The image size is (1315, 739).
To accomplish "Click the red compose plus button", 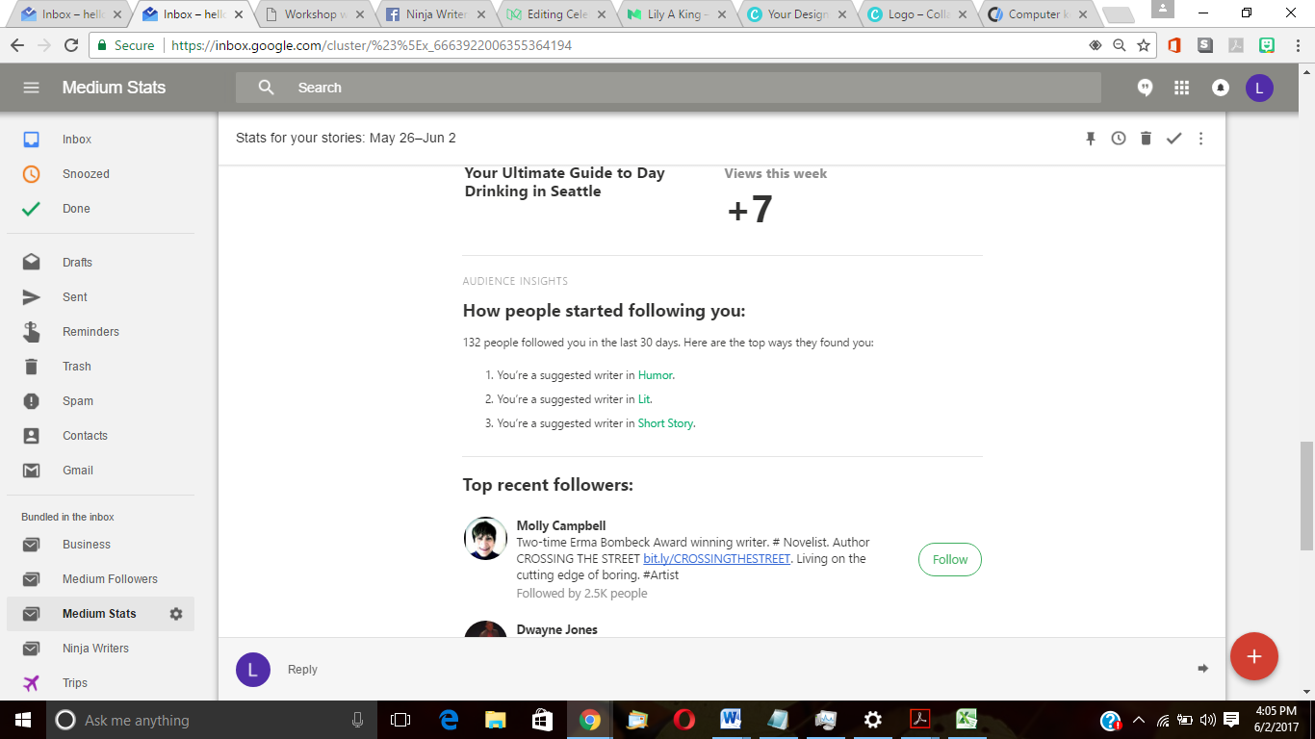I will tap(1253, 656).
